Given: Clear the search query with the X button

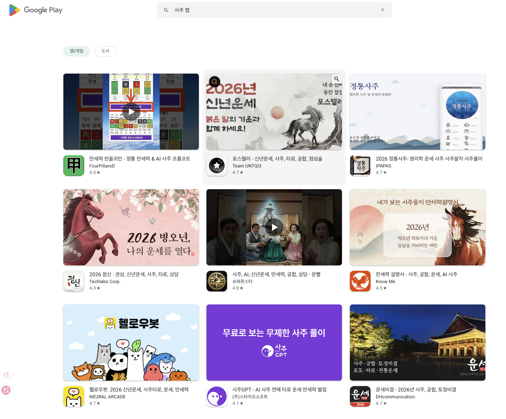Looking at the screenshot, I should pos(382,9).
